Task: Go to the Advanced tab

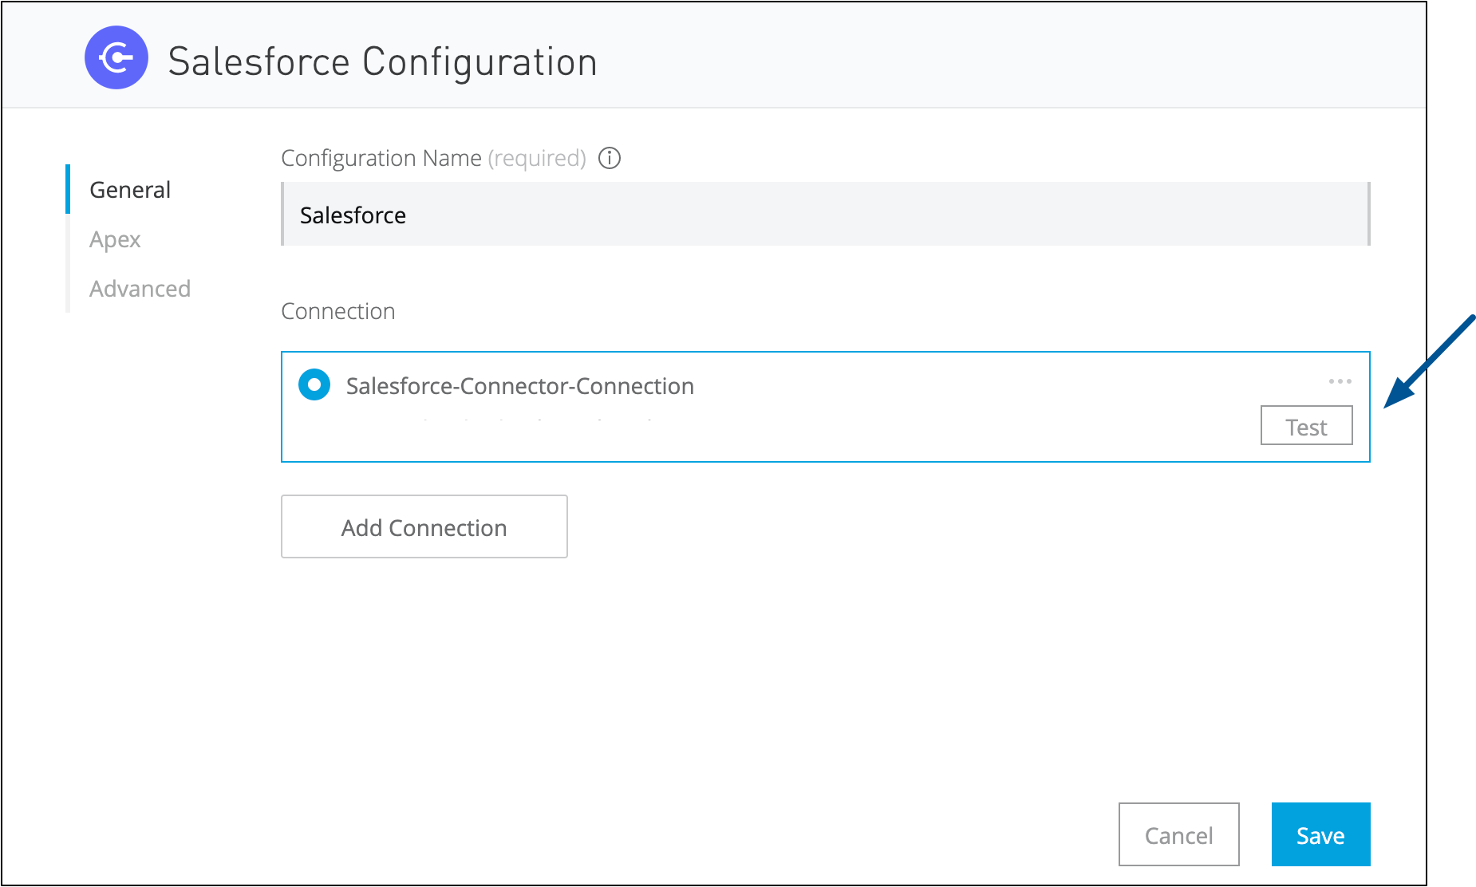Action: (140, 288)
